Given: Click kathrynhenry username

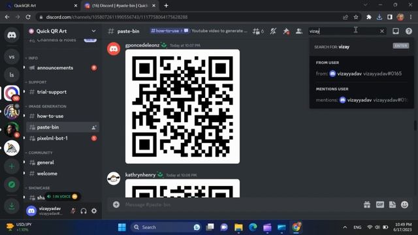Looking at the screenshot, I should coord(140,175).
